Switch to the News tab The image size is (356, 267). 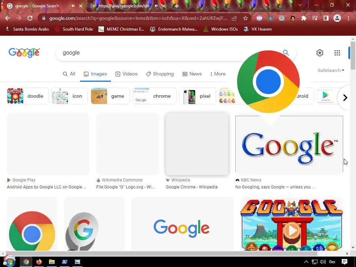192,74
